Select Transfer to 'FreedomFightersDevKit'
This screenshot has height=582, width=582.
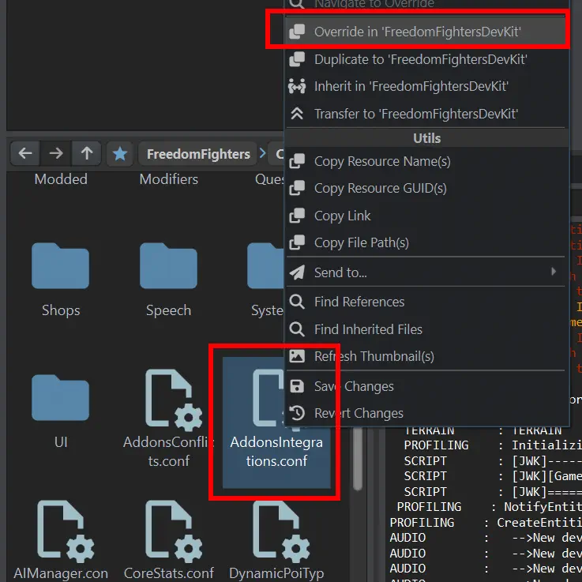tap(415, 114)
